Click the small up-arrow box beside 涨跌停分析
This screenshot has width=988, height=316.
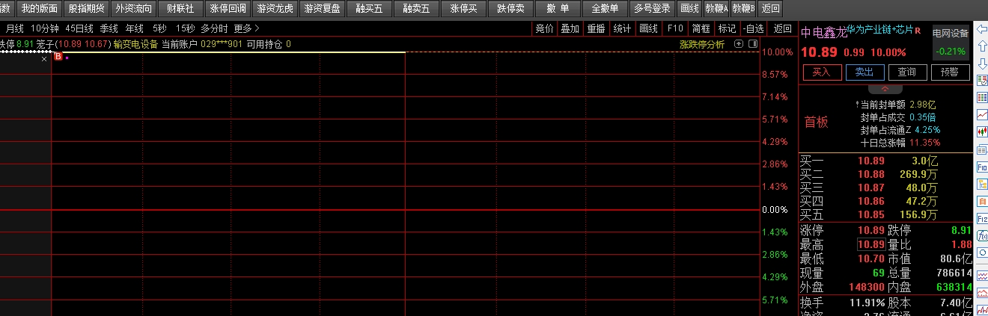(x=739, y=44)
